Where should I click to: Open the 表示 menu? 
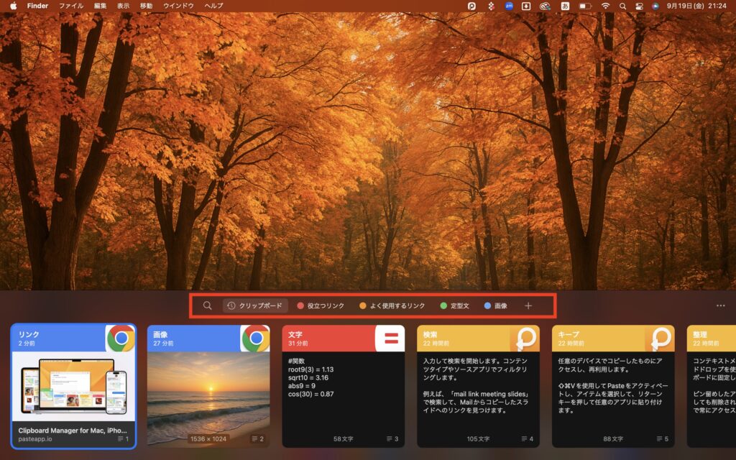pos(123,6)
